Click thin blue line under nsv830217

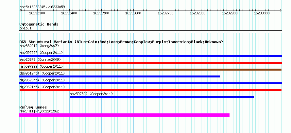pos(150,49)
